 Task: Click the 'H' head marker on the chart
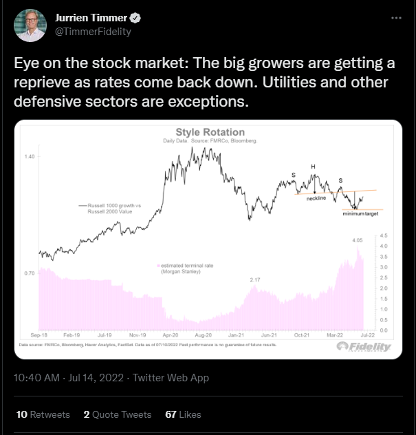click(313, 167)
